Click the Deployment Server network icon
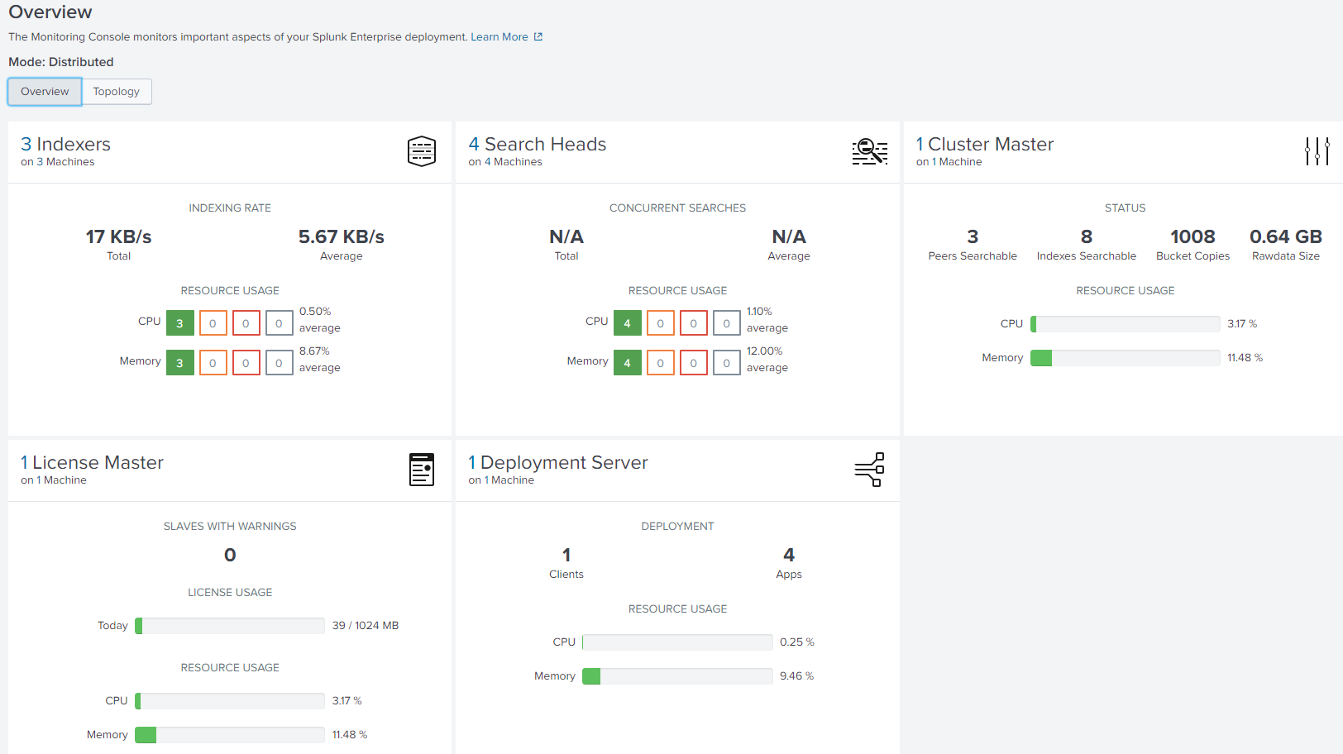Viewport: 1343px width, 754px height. point(870,470)
